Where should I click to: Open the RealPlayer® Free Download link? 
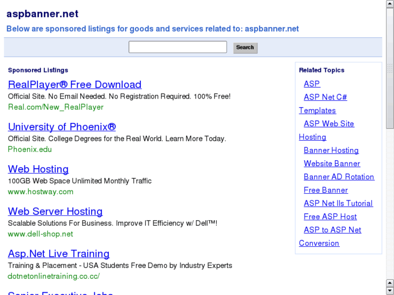74,84
